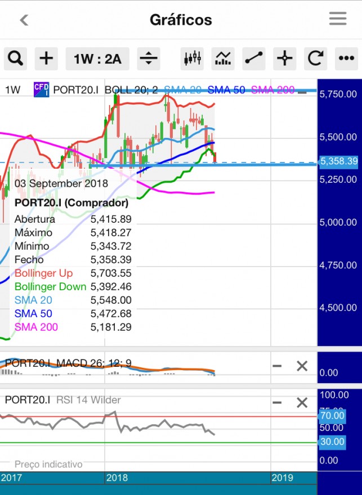The height and width of the screenshot is (495, 362).
Task: Add a new item with plus button
Action: 46,58
